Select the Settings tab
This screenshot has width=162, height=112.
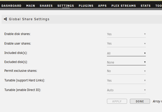coord(66,6)
